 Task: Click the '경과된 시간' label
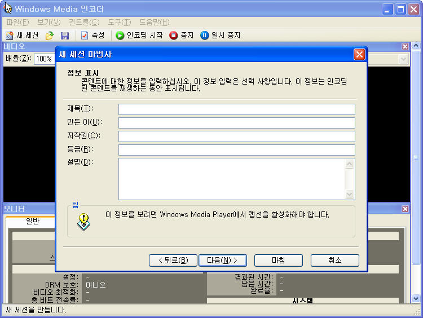point(254,277)
